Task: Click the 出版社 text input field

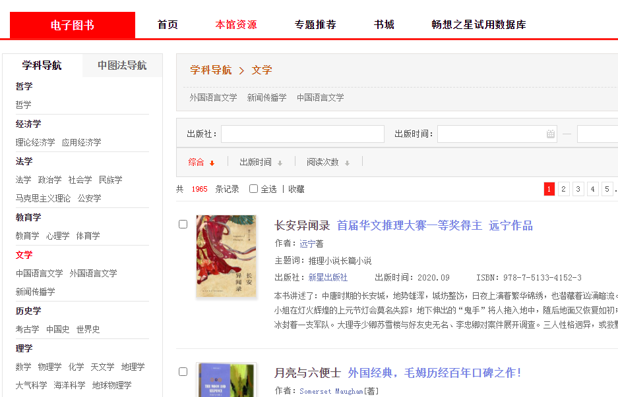Action: pyautogui.click(x=302, y=134)
